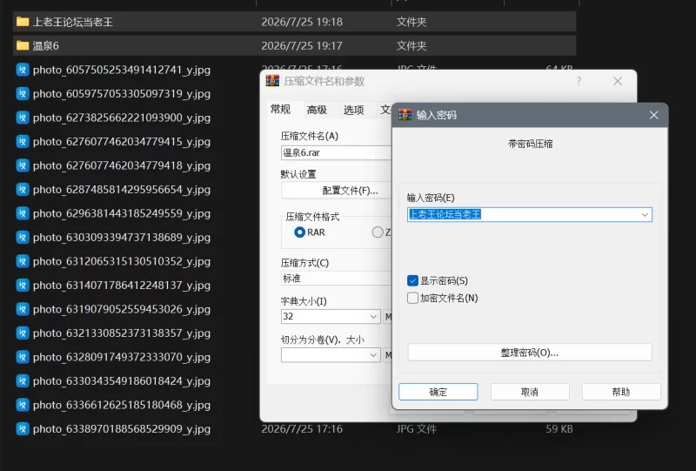This screenshot has height=471, width=696.
Task: Click the image icon of photo_6296381443185249559_y.jpg
Action: click(23, 213)
